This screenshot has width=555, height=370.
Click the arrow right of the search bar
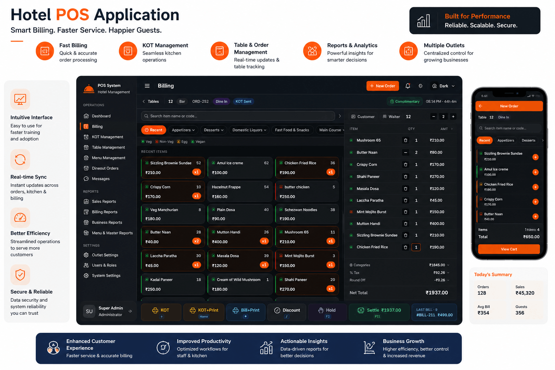[340, 116]
